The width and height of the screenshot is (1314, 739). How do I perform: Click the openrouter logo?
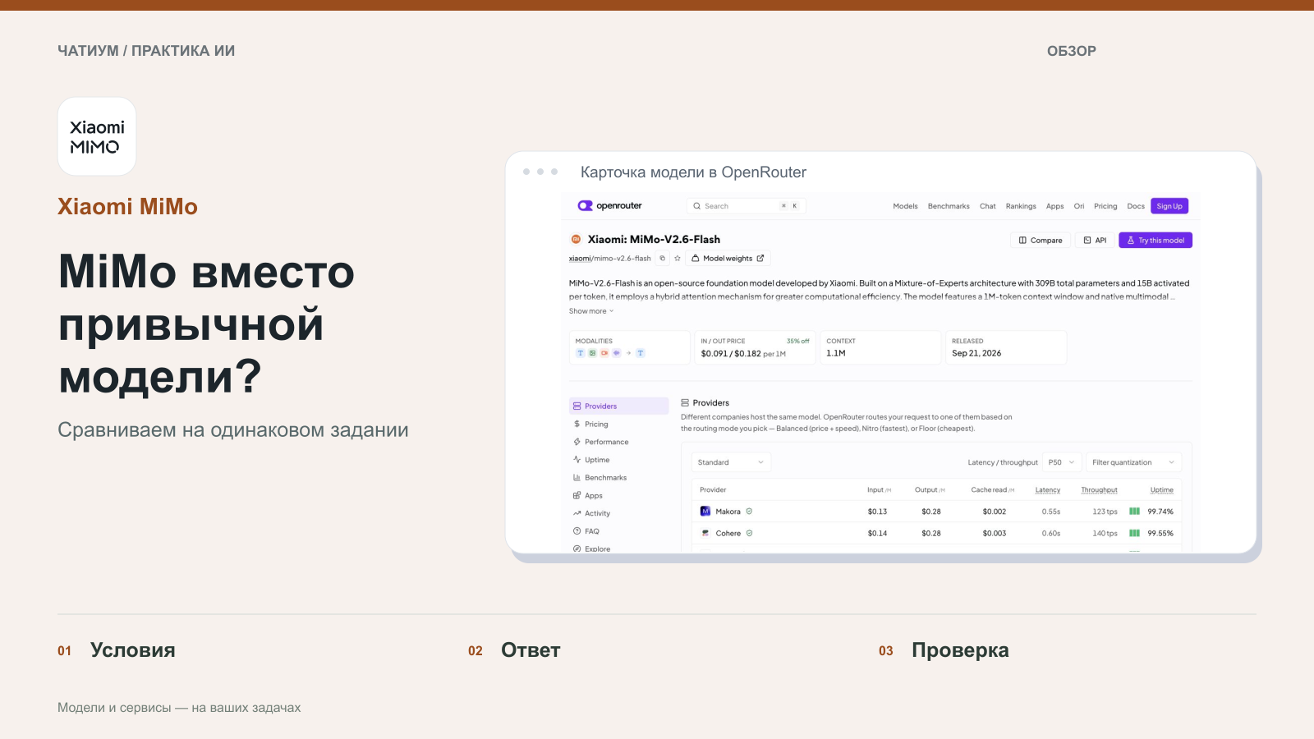click(x=609, y=206)
